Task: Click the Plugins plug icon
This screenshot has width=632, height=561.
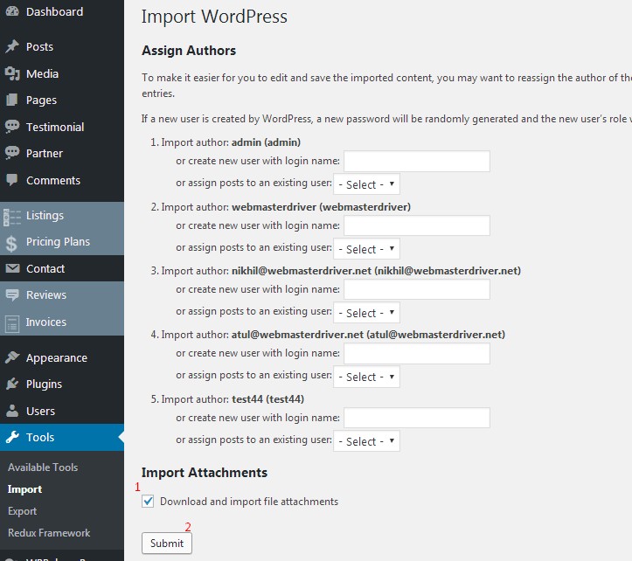Action: 12,384
